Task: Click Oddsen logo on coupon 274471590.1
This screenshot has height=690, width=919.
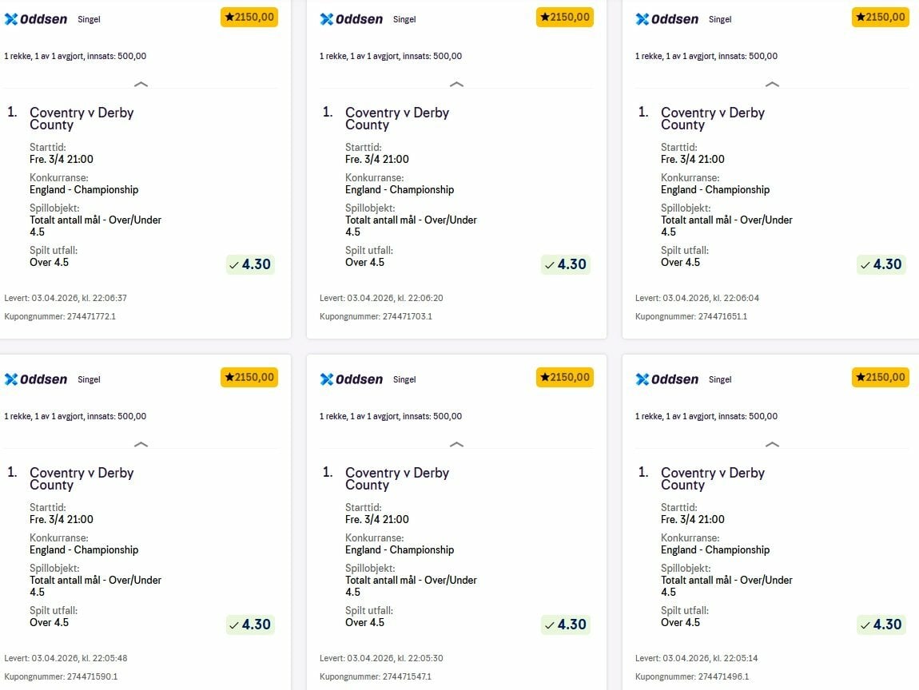Action: (36, 379)
